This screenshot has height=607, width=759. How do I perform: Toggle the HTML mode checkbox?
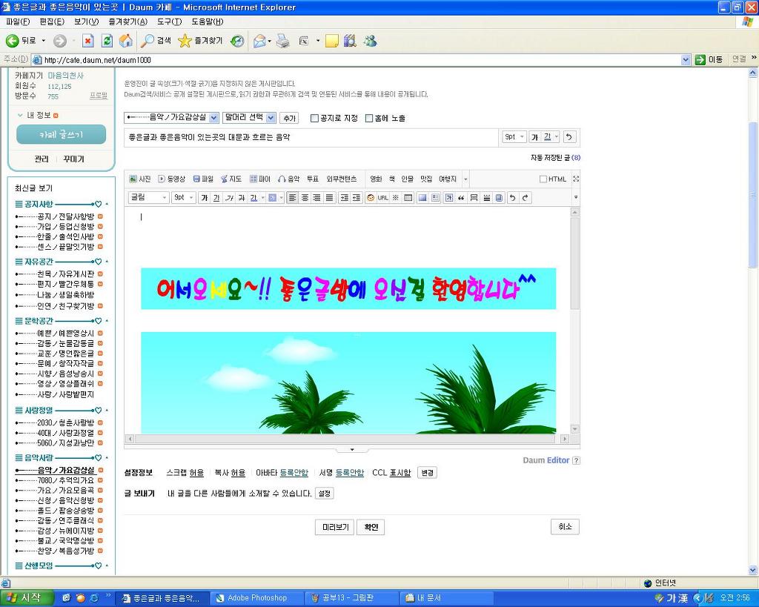543,179
